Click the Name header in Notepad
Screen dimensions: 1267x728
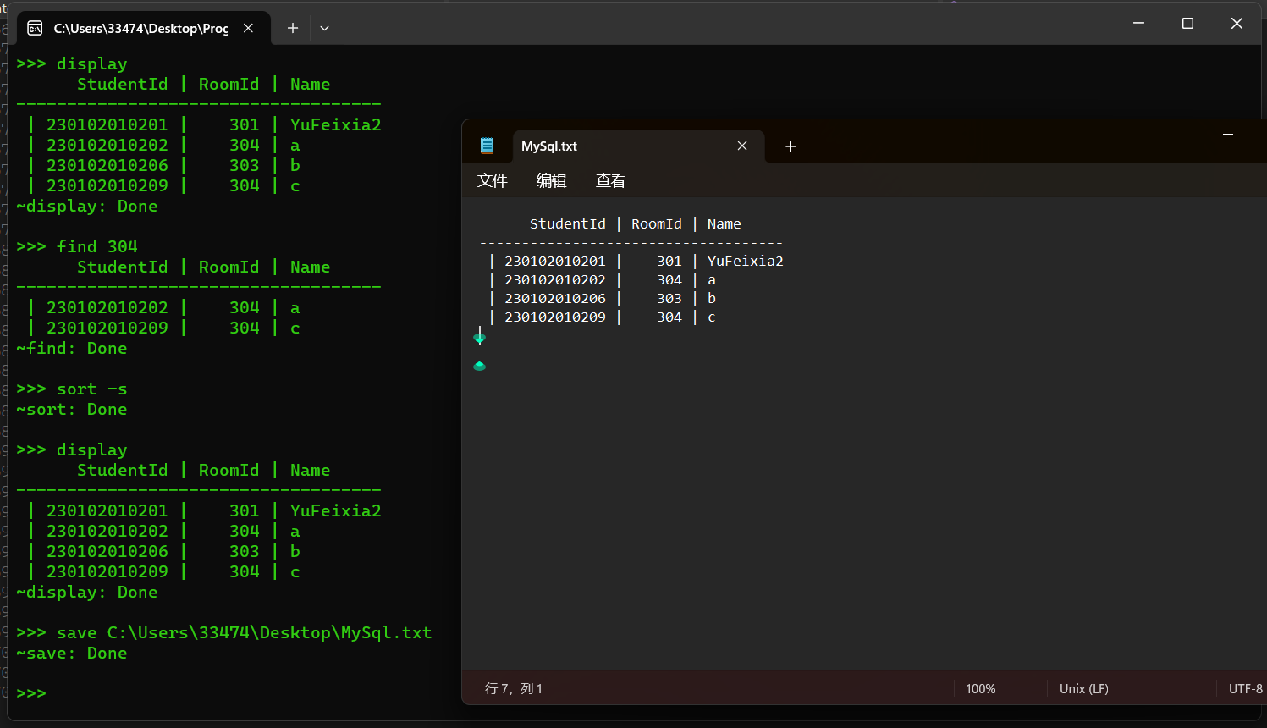click(724, 223)
